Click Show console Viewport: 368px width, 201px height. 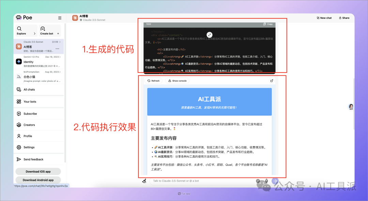coord(177,81)
